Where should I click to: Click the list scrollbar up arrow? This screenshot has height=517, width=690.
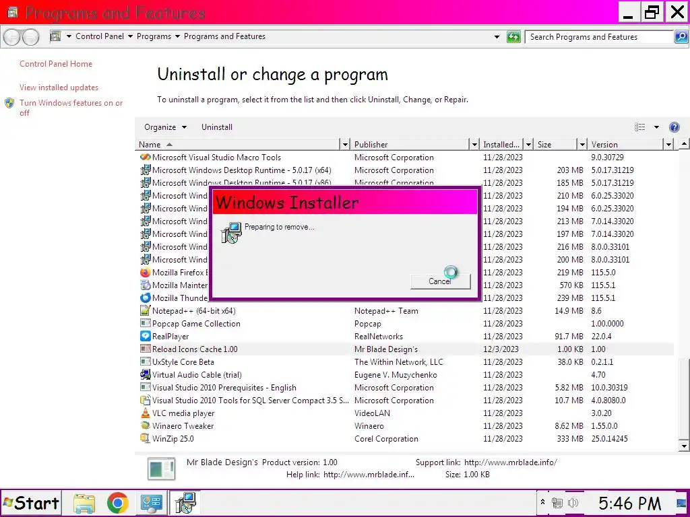click(x=684, y=144)
